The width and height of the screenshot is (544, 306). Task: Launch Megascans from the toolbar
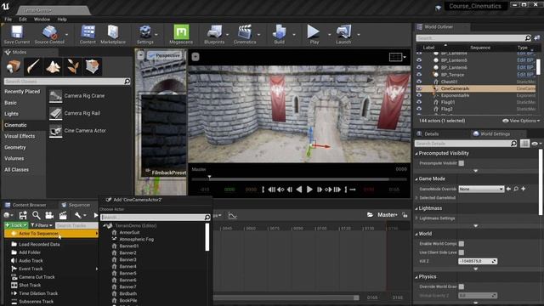tap(181, 34)
